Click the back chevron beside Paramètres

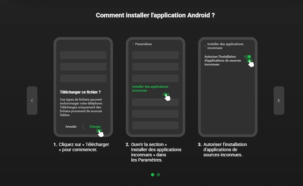133,44
